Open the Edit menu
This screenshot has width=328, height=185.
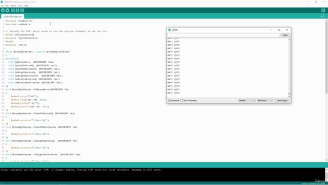coord(7,6)
